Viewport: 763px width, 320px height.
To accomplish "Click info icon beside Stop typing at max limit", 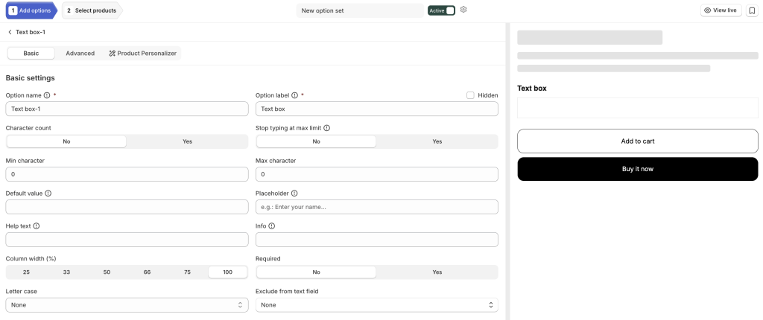I will coord(326,128).
